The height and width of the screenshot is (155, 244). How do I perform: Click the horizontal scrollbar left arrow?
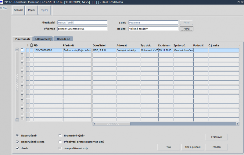(94, 124)
